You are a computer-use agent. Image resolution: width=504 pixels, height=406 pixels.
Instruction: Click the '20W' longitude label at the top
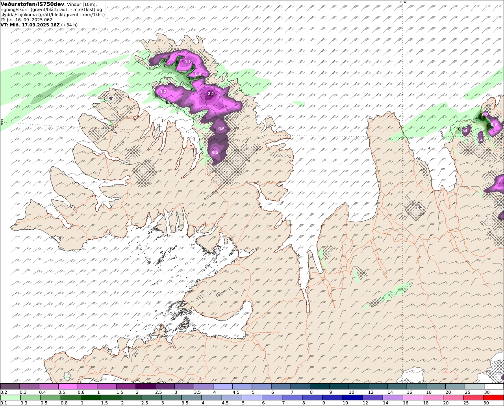(402, 2)
